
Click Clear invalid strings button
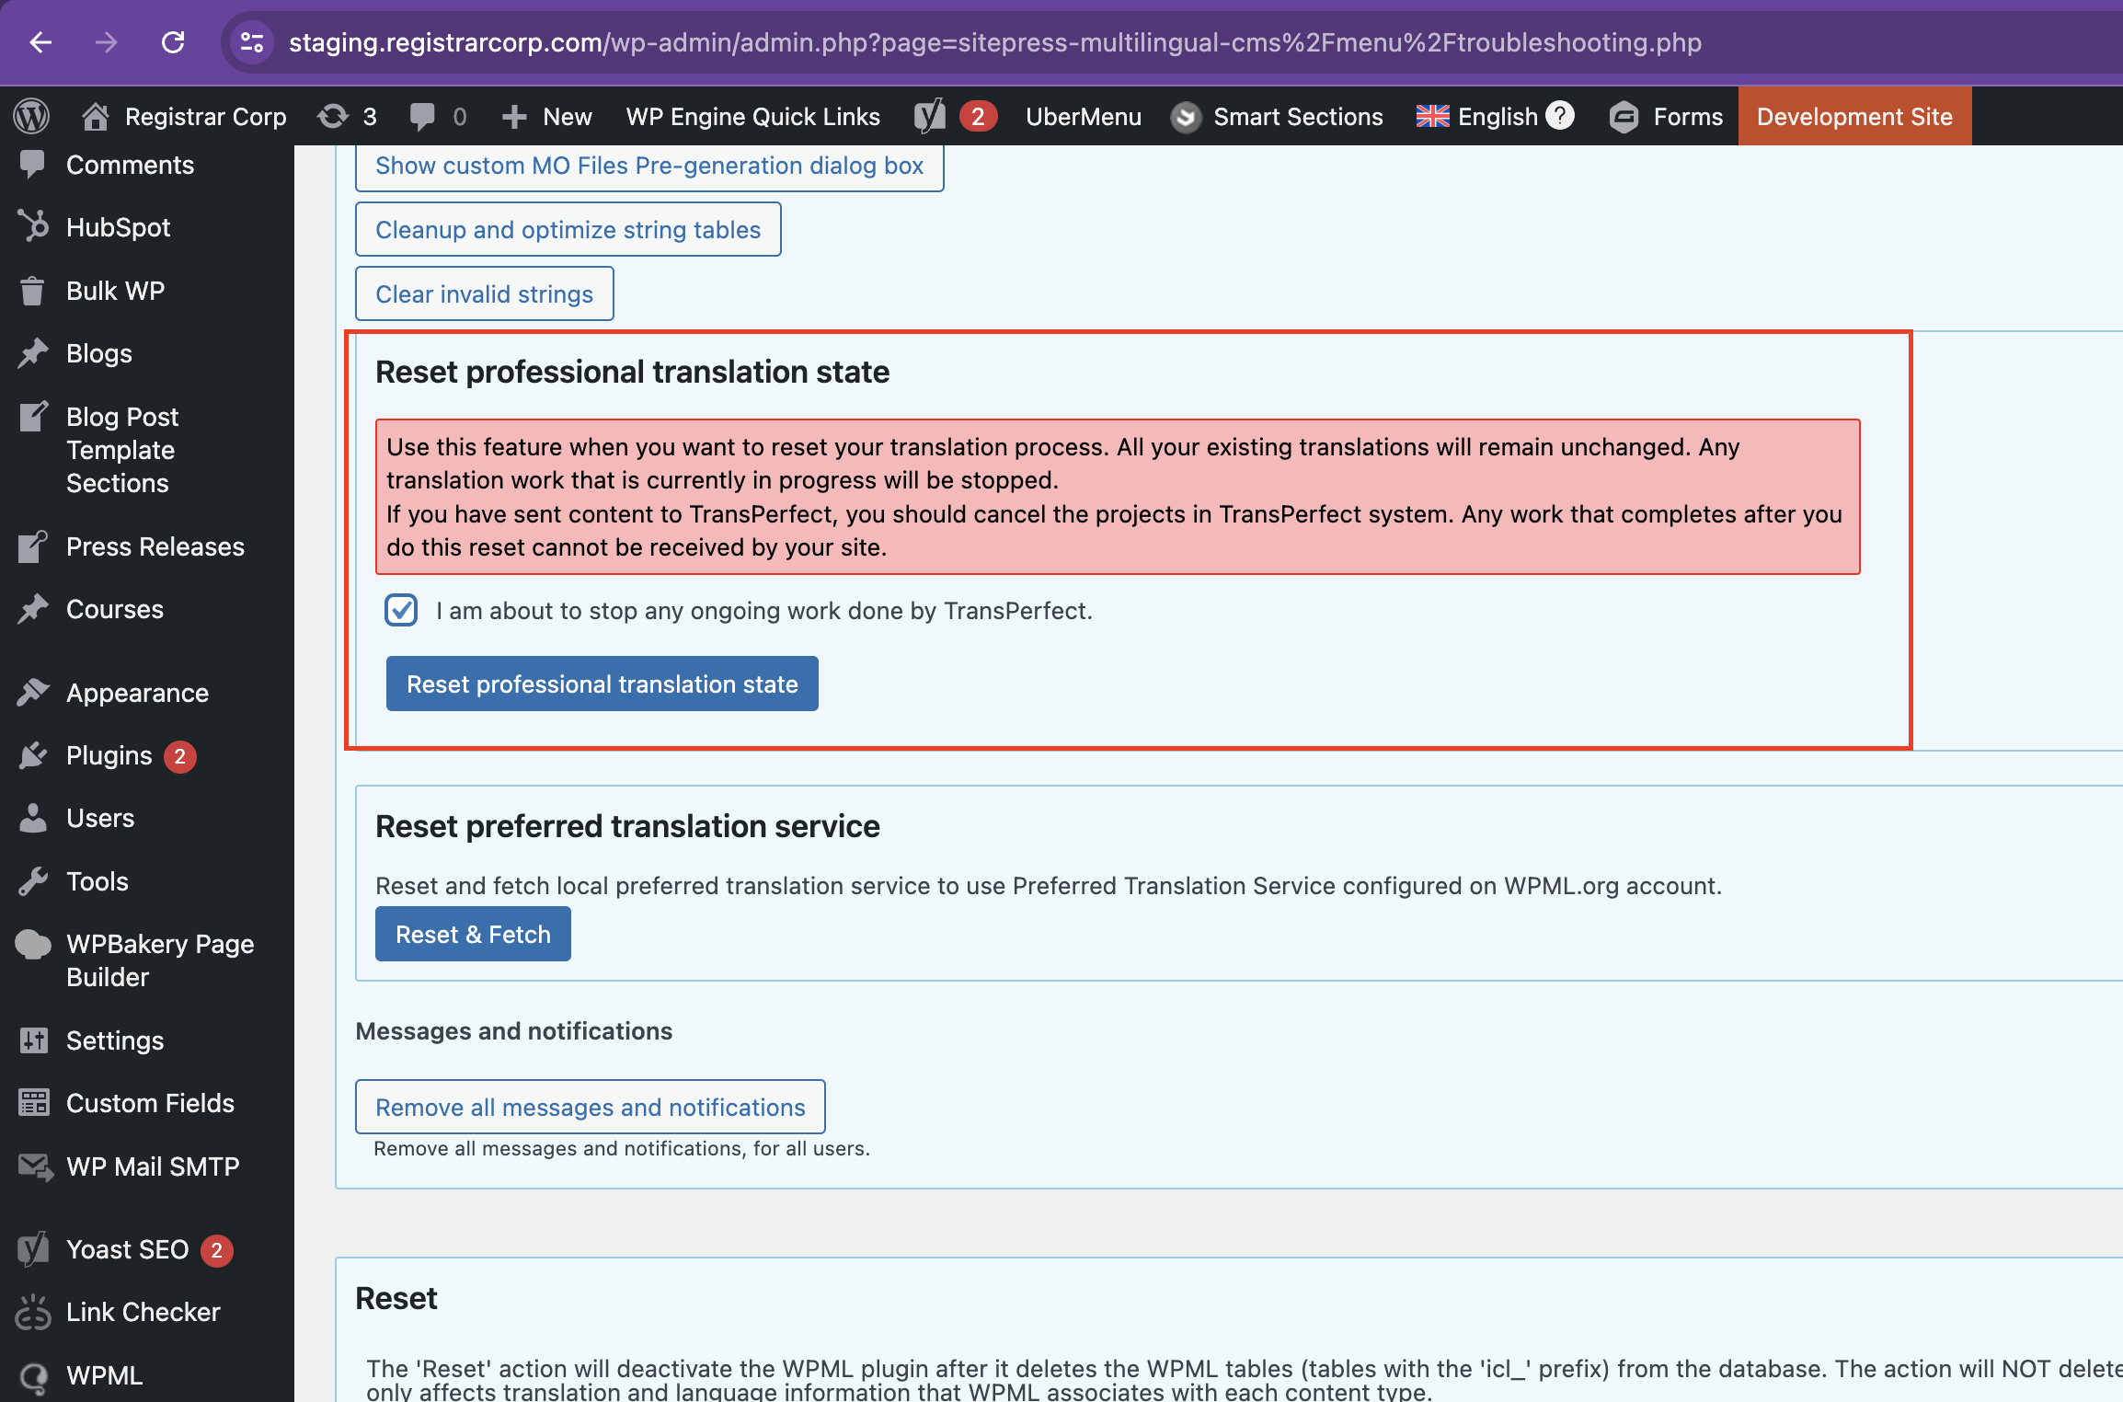[x=485, y=293]
